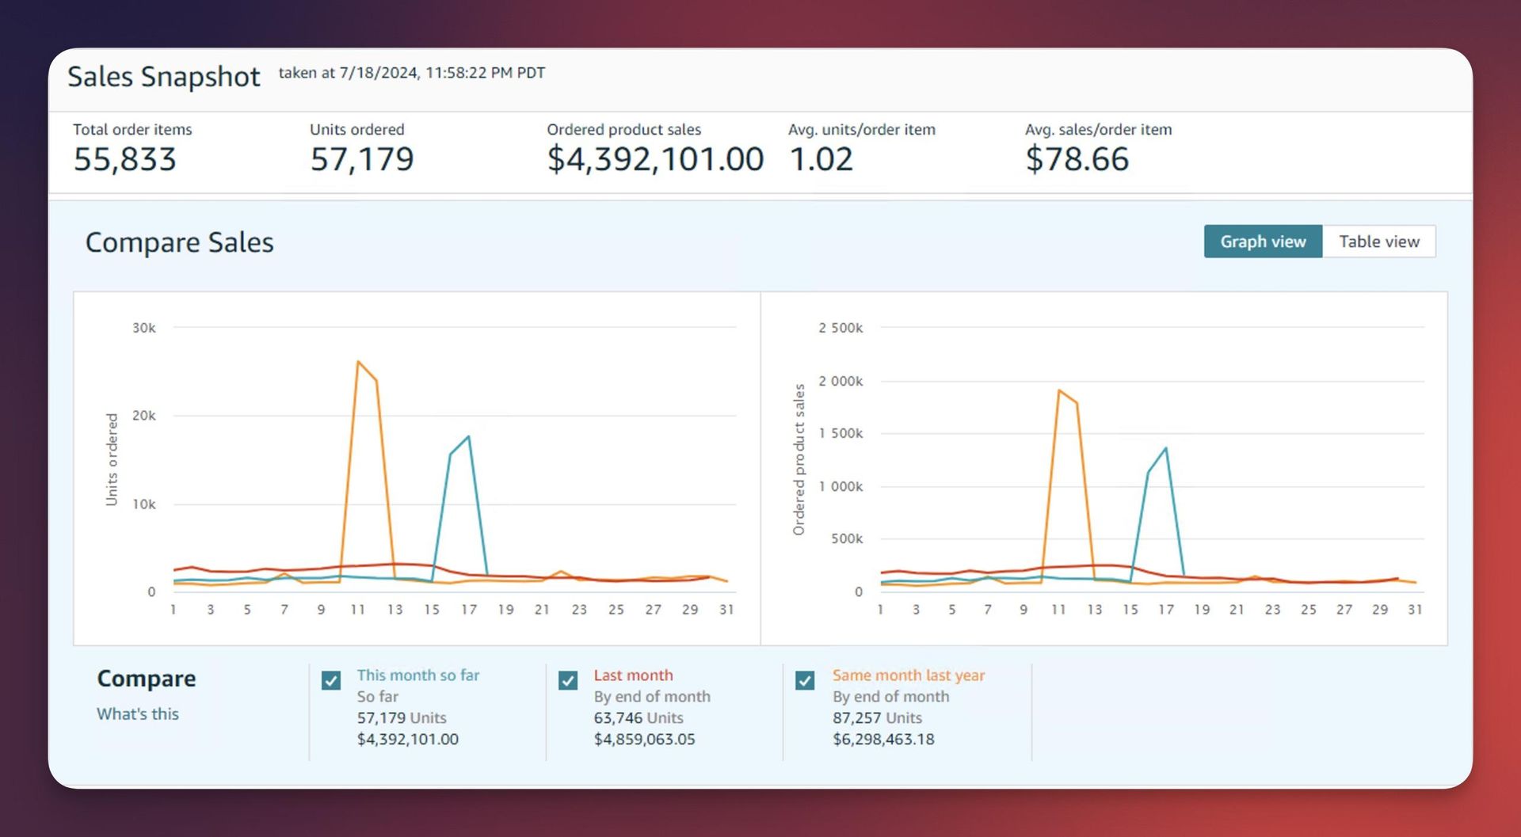
Task: Select the Graph view tab
Action: 1263,242
